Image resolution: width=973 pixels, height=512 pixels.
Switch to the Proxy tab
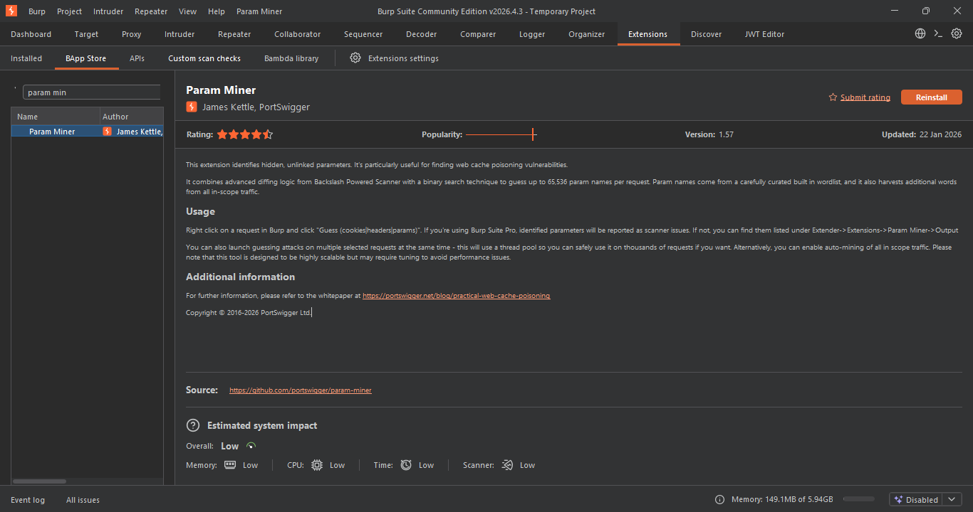click(x=132, y=34)
